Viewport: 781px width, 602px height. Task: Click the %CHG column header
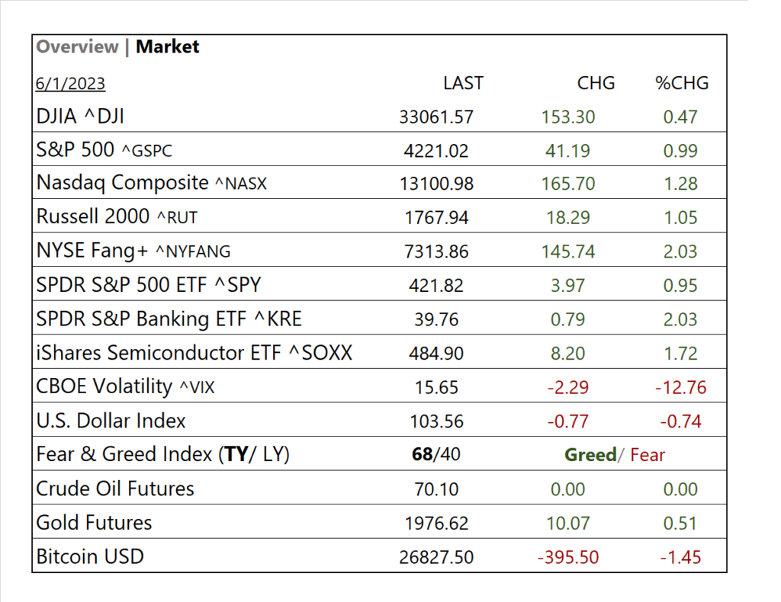682,83
